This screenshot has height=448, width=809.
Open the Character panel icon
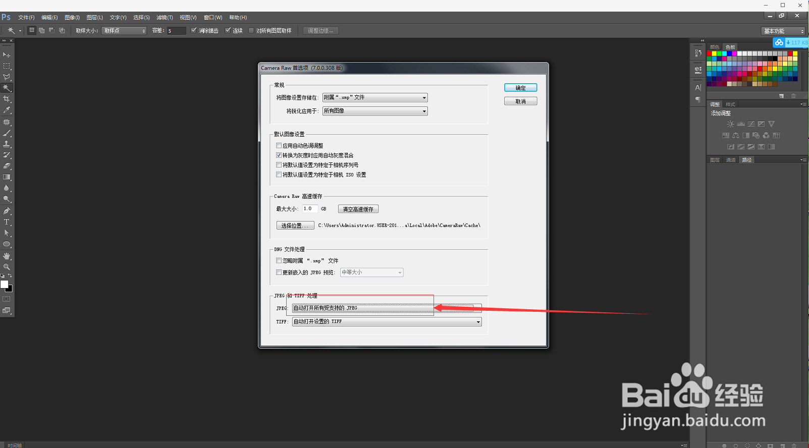coord(698,88)
